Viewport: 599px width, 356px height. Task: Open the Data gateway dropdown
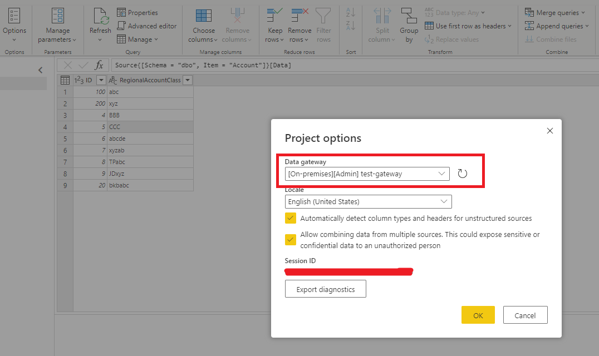pyautogui.click(x=367, y=174)
